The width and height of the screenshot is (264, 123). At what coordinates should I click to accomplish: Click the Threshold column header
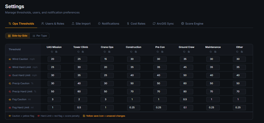tap(15, 49)
